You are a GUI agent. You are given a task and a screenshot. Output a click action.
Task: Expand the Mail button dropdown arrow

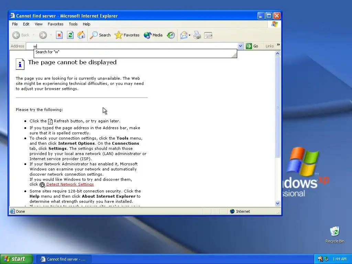[x=189, y=35]
